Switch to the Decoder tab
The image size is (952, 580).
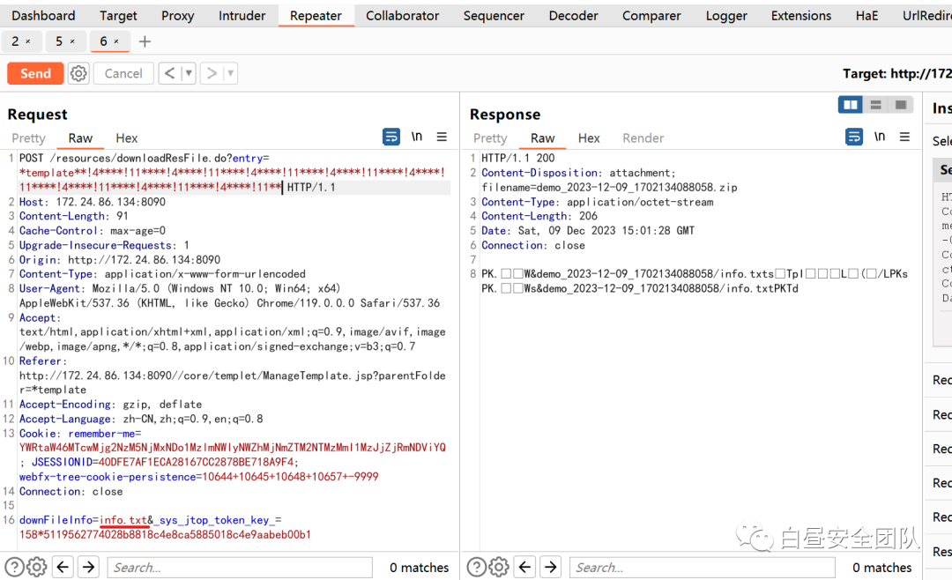(573, 16)
